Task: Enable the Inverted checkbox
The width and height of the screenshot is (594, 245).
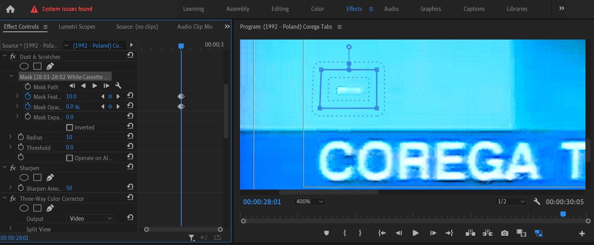Action: [x=70, y=127]
